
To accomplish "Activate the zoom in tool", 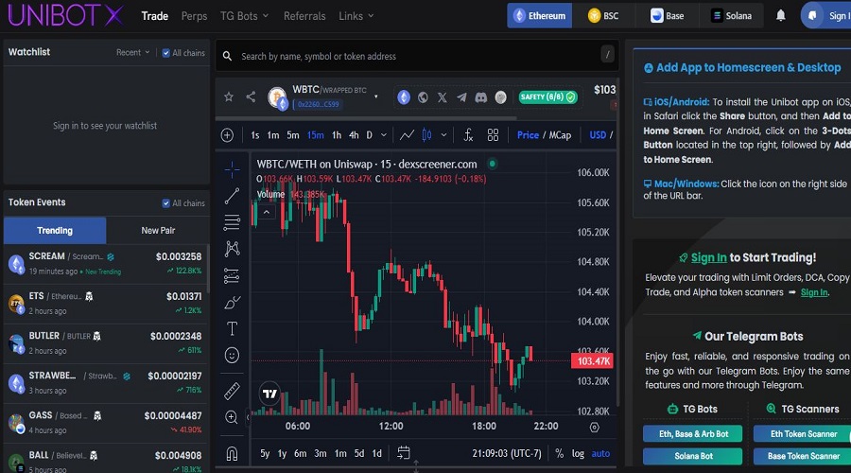I will [x=232, y=417].
